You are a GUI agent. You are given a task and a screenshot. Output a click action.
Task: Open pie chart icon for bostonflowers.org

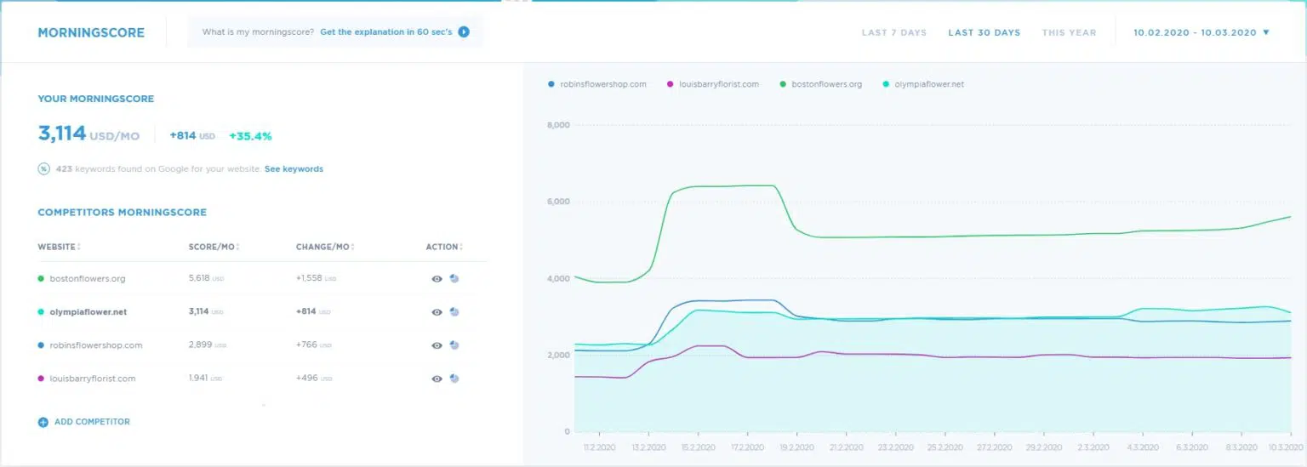454,278
